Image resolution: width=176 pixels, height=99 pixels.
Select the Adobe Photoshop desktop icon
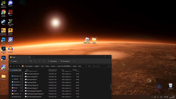click(4, 59)
